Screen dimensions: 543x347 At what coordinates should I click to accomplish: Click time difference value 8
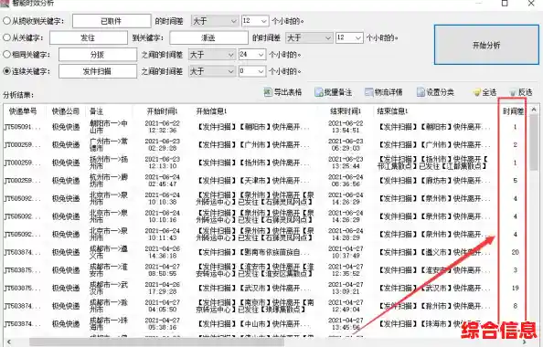pos(516,306)
